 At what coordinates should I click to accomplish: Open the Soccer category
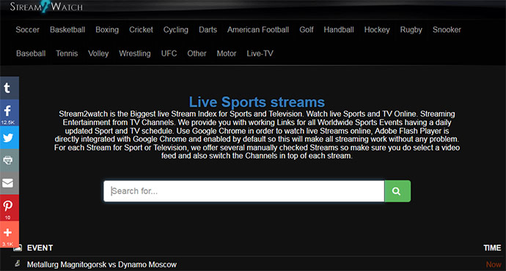tap(27, 29)
